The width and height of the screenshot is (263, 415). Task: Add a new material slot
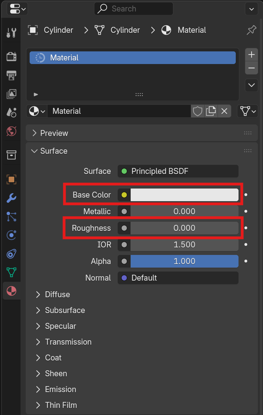252,55
